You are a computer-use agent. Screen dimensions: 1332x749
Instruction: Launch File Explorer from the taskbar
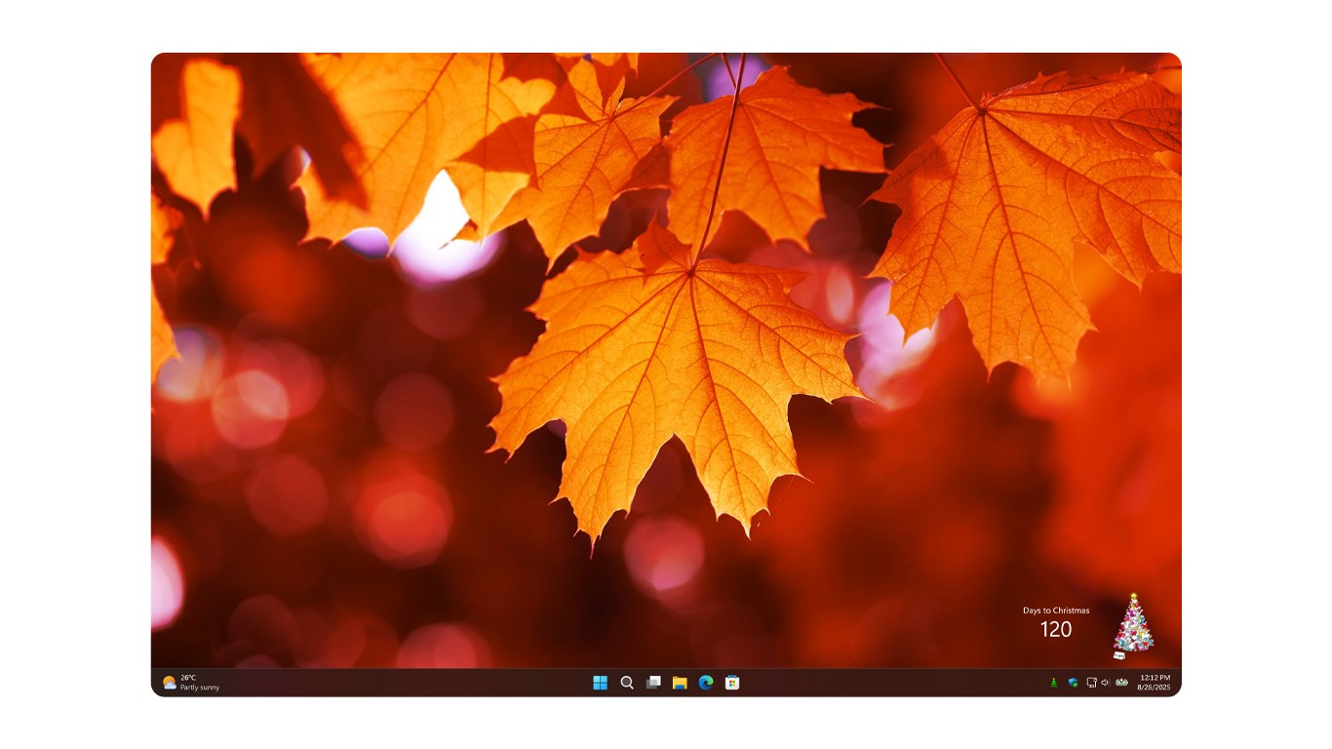point(679,683)
